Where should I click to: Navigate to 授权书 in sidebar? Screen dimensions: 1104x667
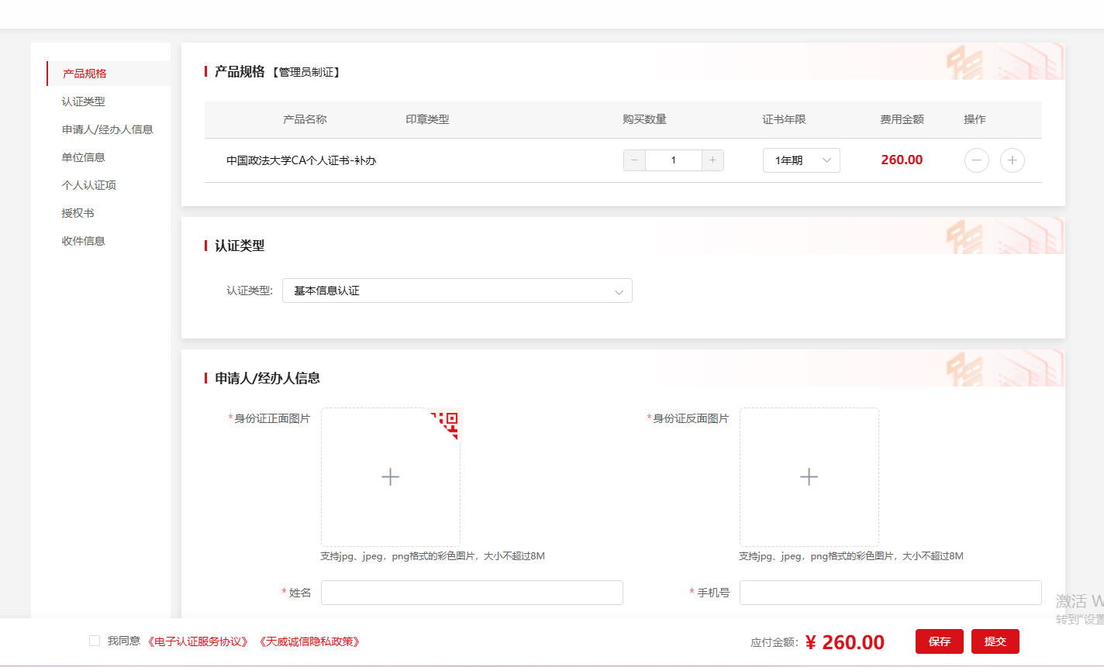tap(78, 213)
